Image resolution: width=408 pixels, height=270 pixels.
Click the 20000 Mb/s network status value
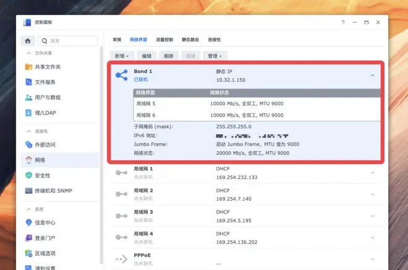(x=252, y=153)
